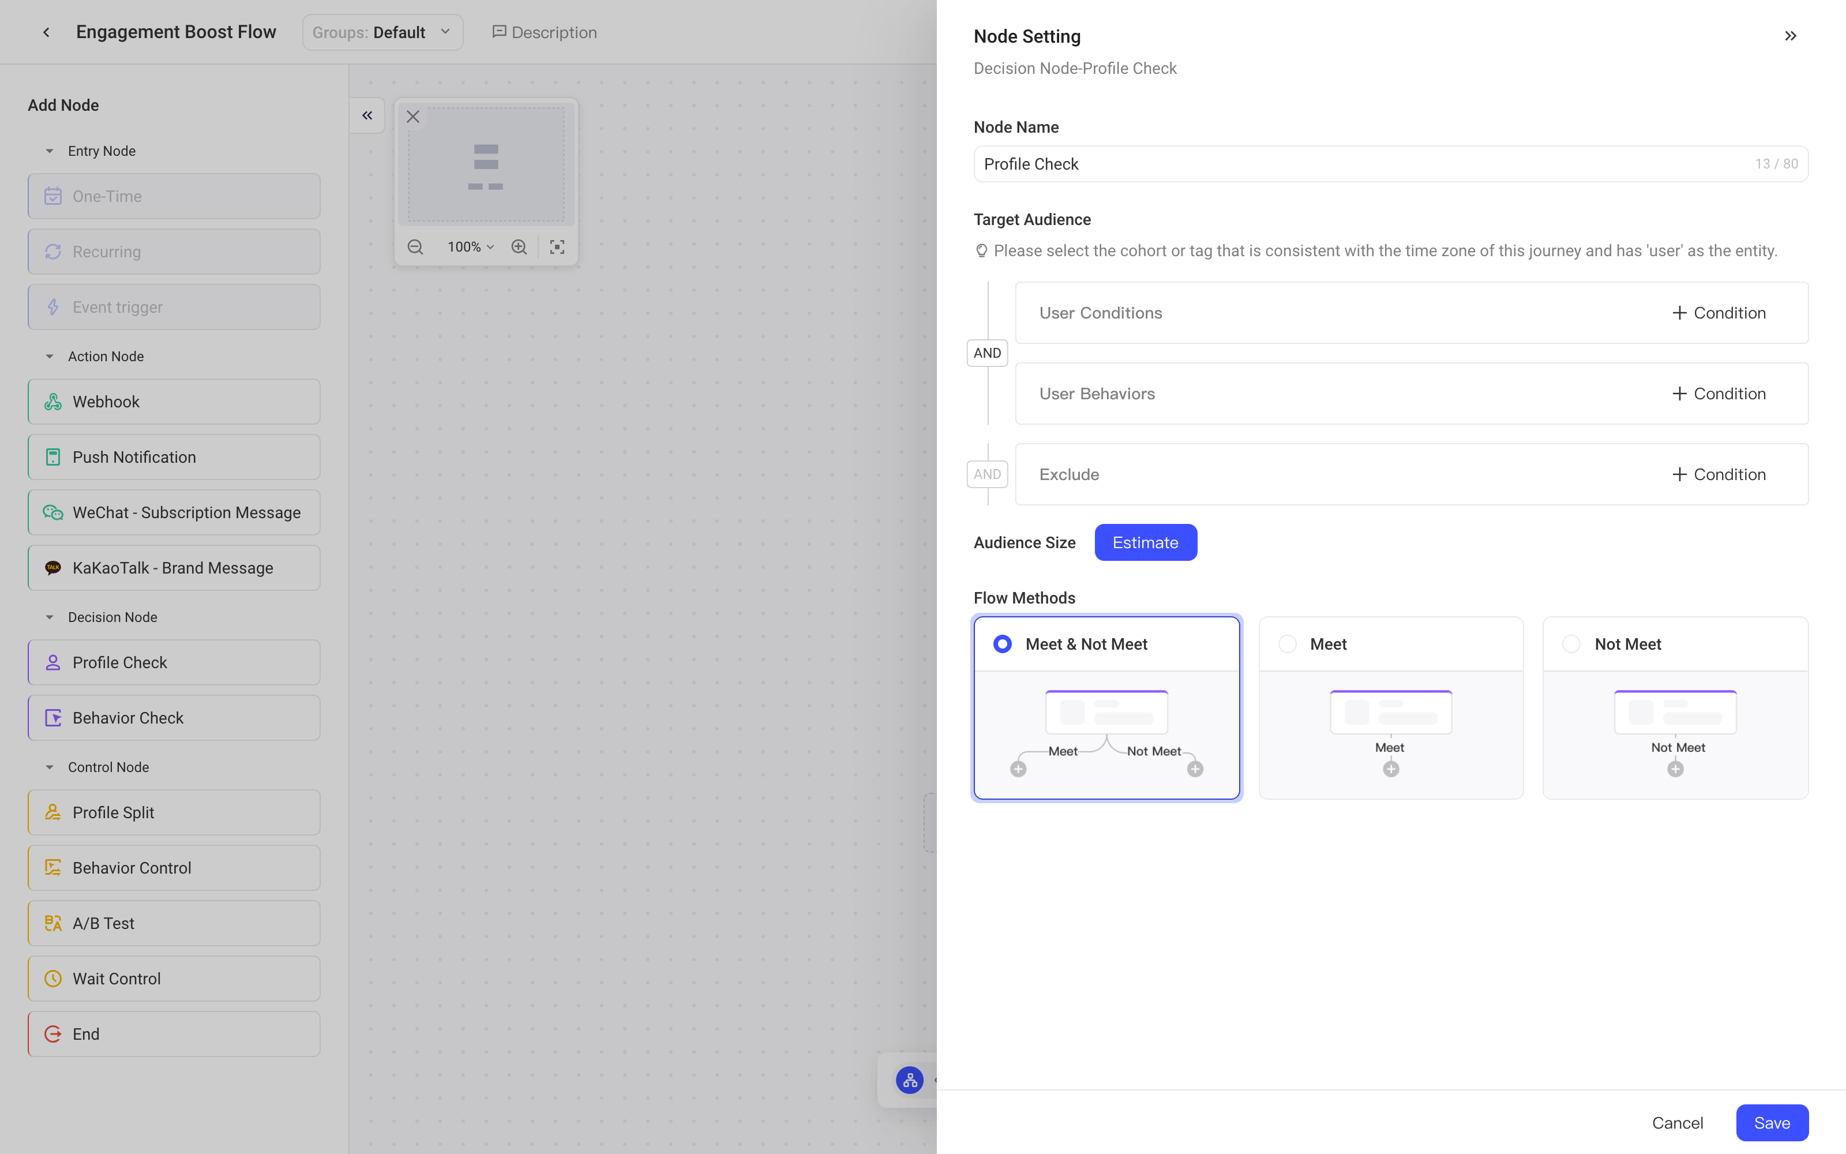Zoom out the canvas

(x=415, y=246)
